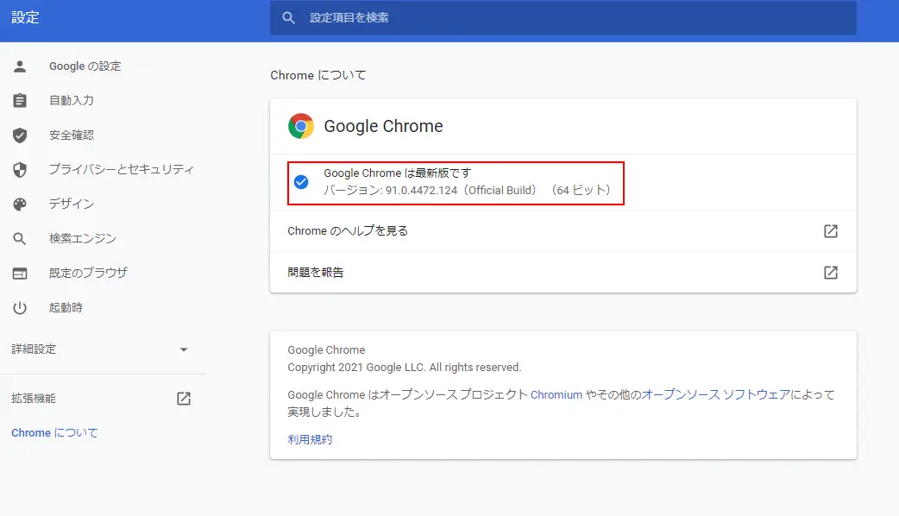899x516 pixels.
Task: Click the palette icon beside デザイン
Action: point(20,205)
